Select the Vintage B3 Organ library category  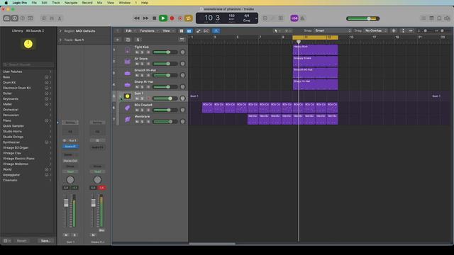pos(26,147)
